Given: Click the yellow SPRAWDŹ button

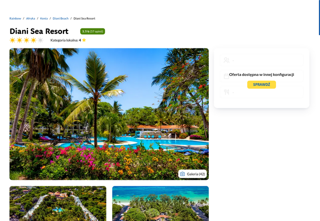Looking at the screenshot, I should coord(262,85).
